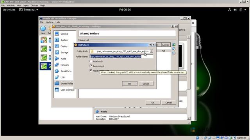Click Edit Share help question button
The width and height of the screenshot is (250, 140).
[x=150, y=45]
